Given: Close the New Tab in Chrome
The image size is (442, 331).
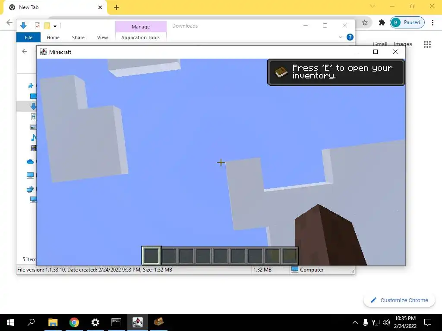Looking at the screenshot, I should point(100,7).
